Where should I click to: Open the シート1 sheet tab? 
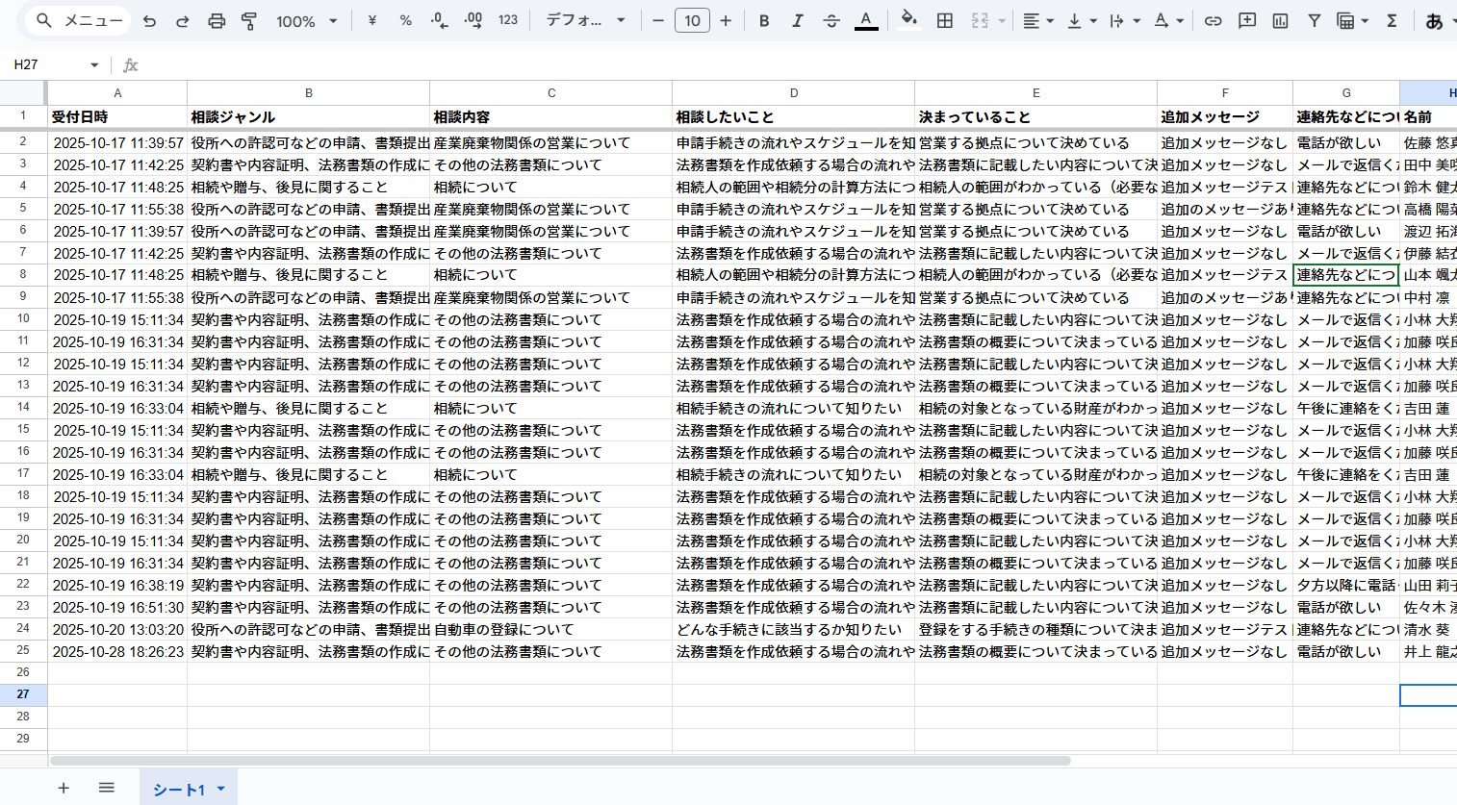(x=179, y=789)
